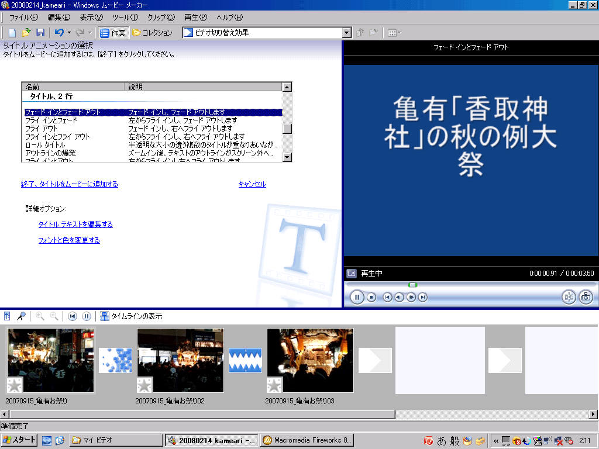Click 終了、タイトルをムービーに追加する link
Viewport: 599px width, 449px height.
(x=69, y=184)
